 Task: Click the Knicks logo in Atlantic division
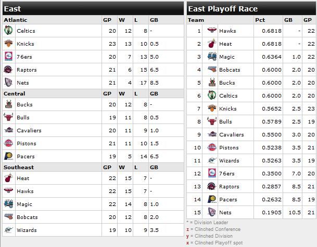tap(8, 44)
